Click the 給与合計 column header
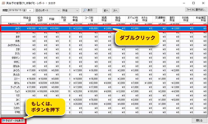The height and width of the screenshot is (124, 208). pyautogui.click(x=42, y=19)
